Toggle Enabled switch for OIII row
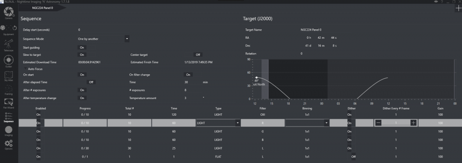Image resolution: width=462 pixels, height=163 pixels. tap(40, 114)
